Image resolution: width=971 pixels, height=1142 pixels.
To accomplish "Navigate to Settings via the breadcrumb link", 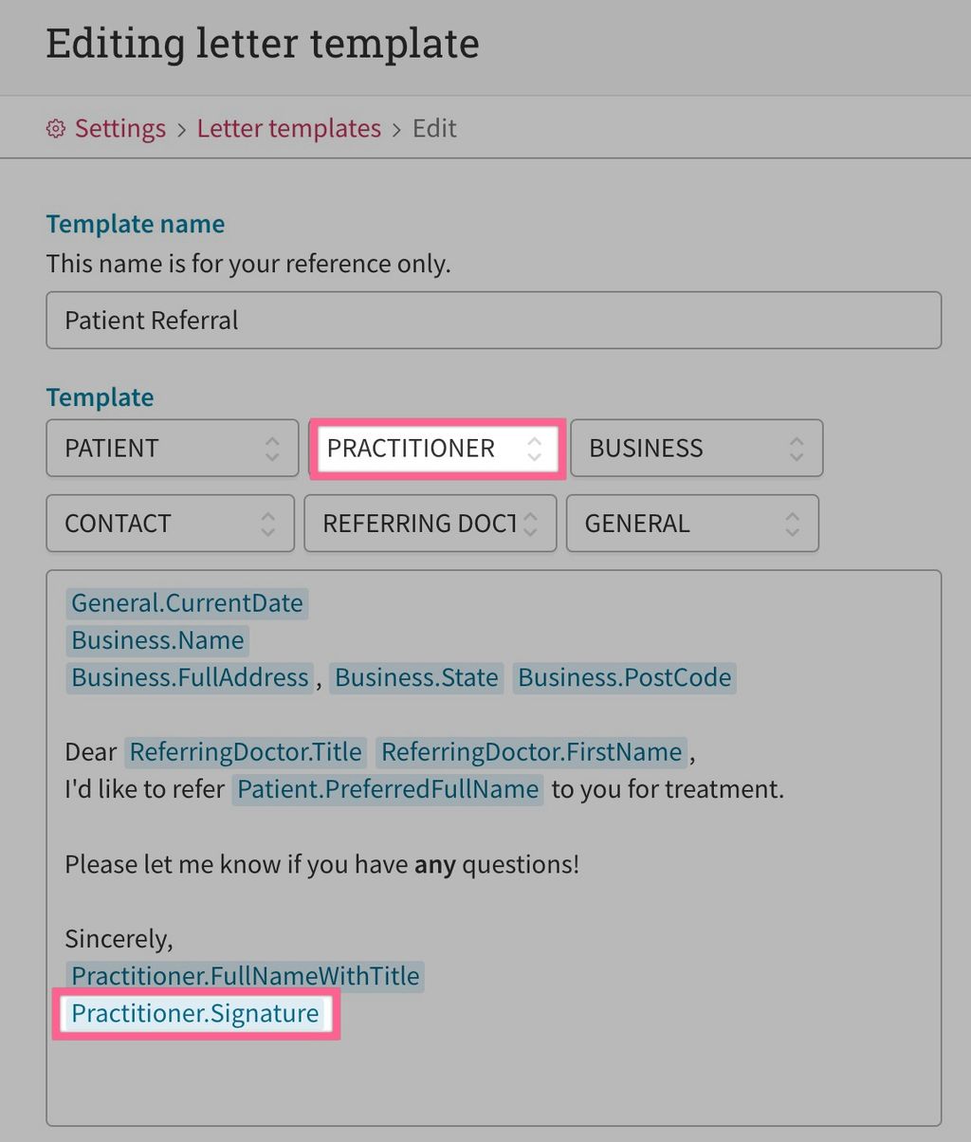I will coord(119,128).
